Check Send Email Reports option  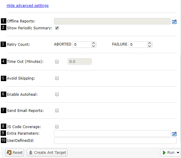coord(57,110)
